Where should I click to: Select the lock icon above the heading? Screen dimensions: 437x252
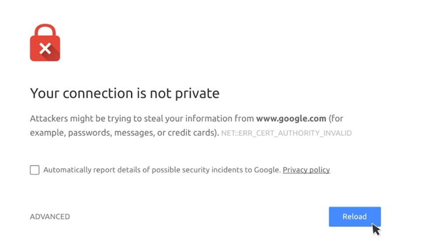pos(45,43)
